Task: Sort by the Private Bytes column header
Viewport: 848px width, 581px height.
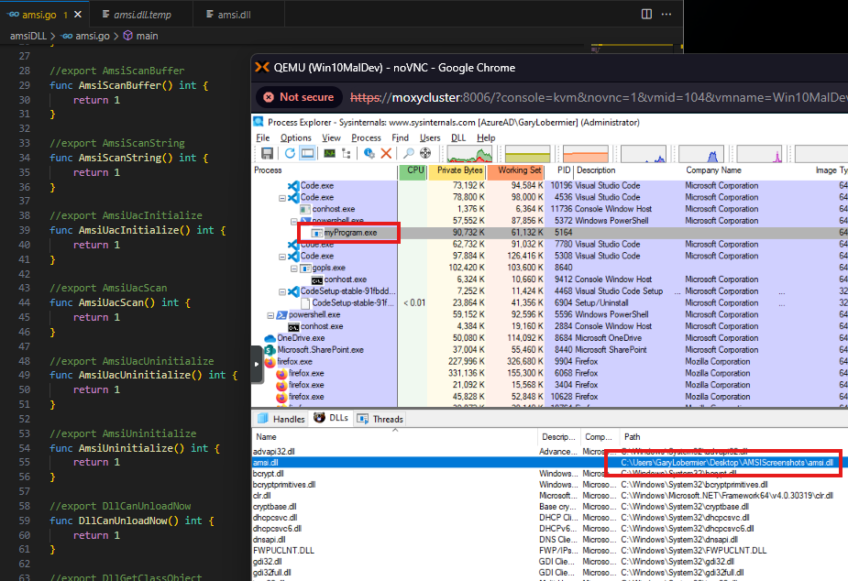Action: pyautogui.click(x=457, y=170)
